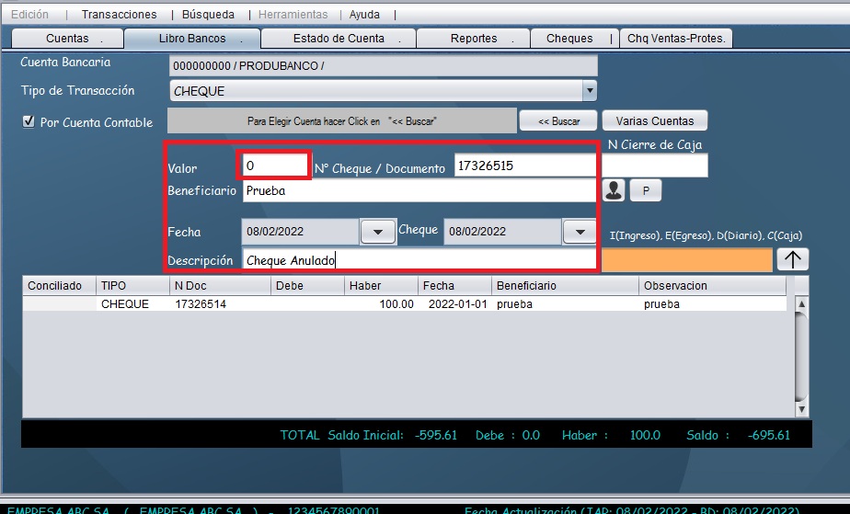850x514 pixels.
Task: Open the Transacciones menu
Action: coord(119,15)
